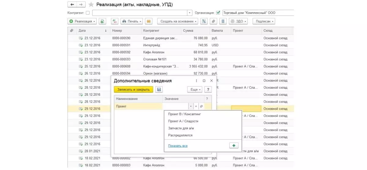This screenshot has height=170, width=367.
Task: Click the paperclip column header icon
Action: tap(72, 30)
